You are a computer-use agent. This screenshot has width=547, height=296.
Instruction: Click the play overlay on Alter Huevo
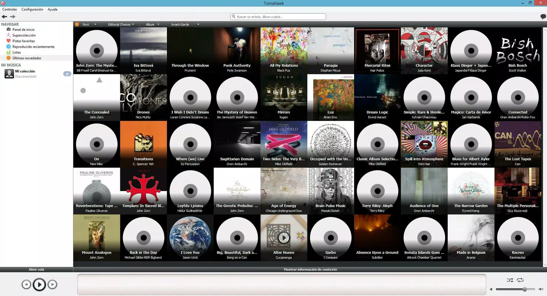click(284, 237)
